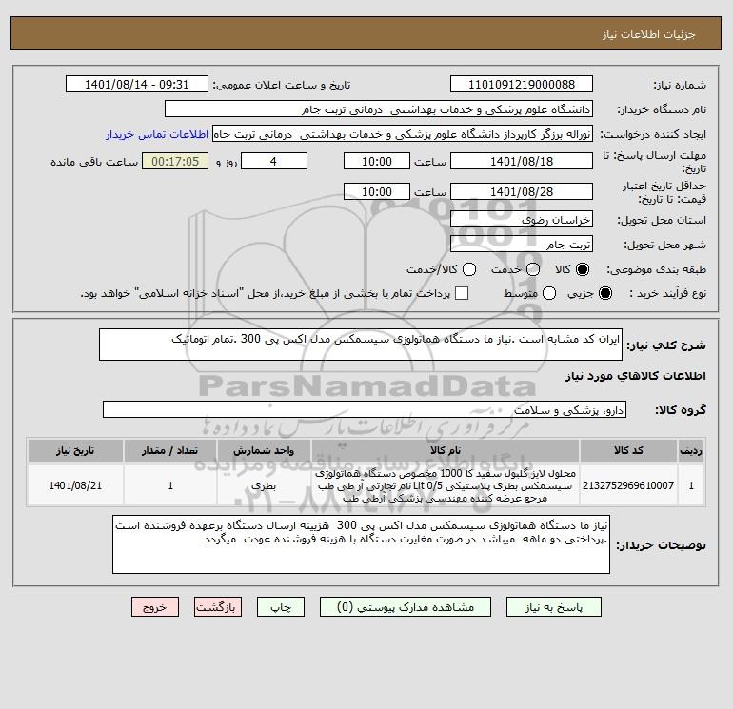Image resolution: width=733 pixels, height=709 pixels.
Task: Click the price validity hour field 10:00
Action: click(x=377, y=191)
